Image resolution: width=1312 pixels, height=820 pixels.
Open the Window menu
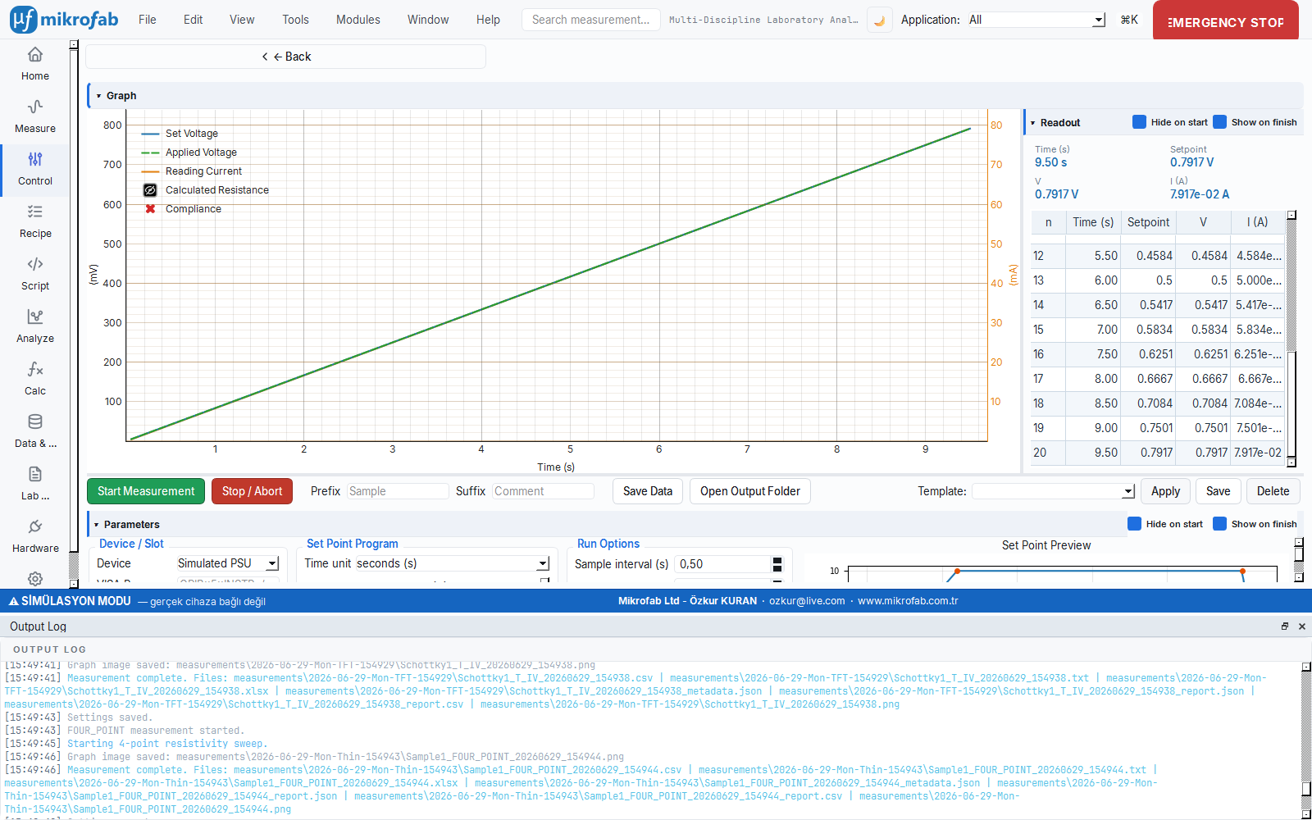[428, 20]
